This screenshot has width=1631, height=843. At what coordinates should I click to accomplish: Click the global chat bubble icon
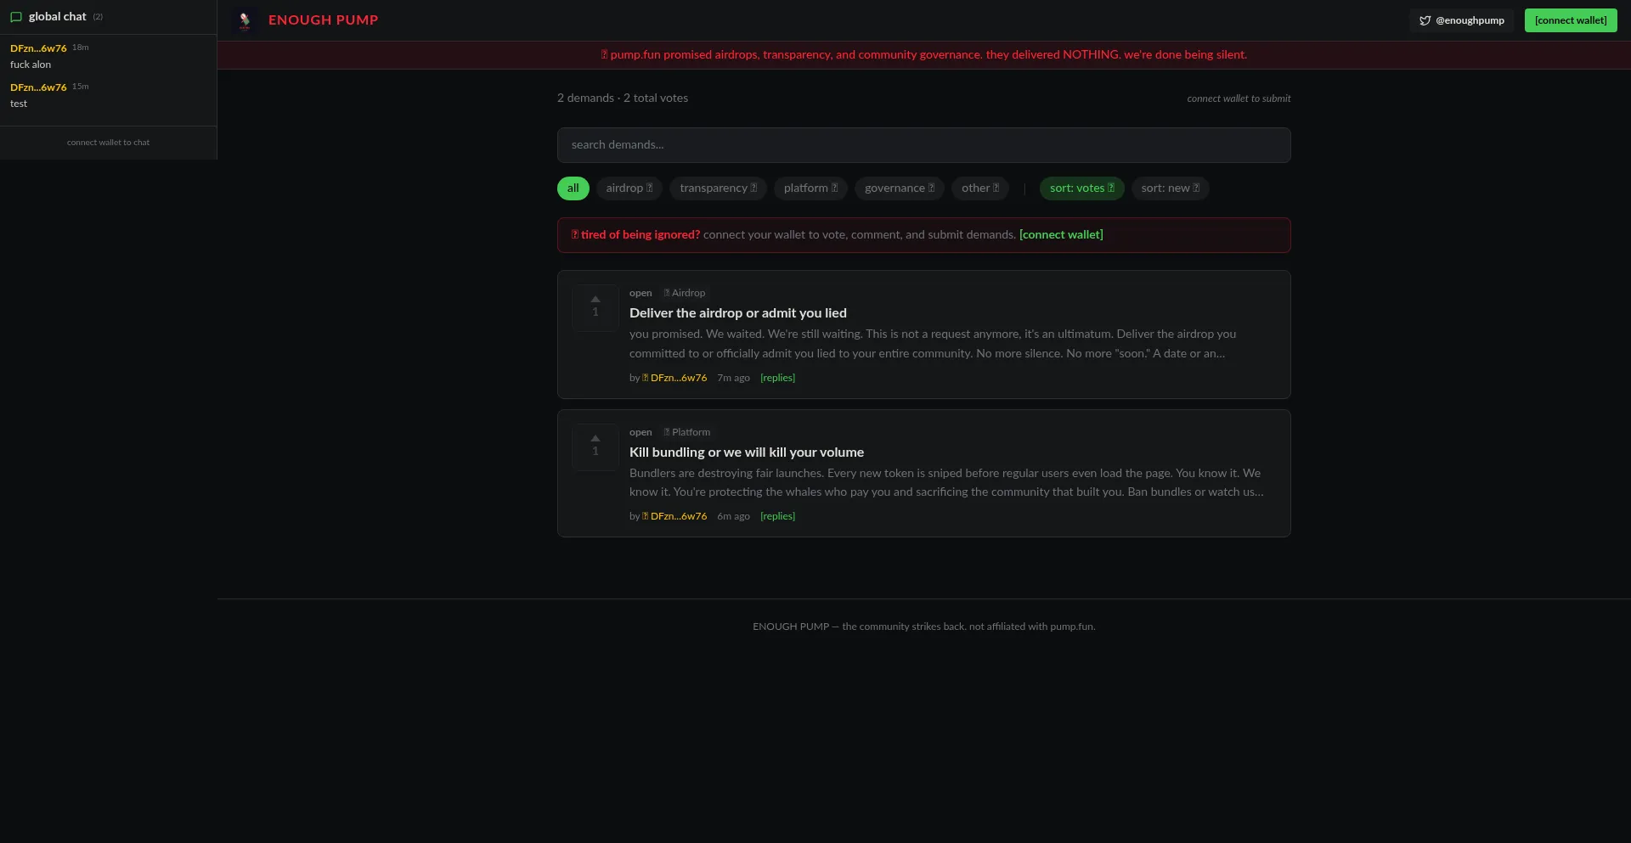15,17
